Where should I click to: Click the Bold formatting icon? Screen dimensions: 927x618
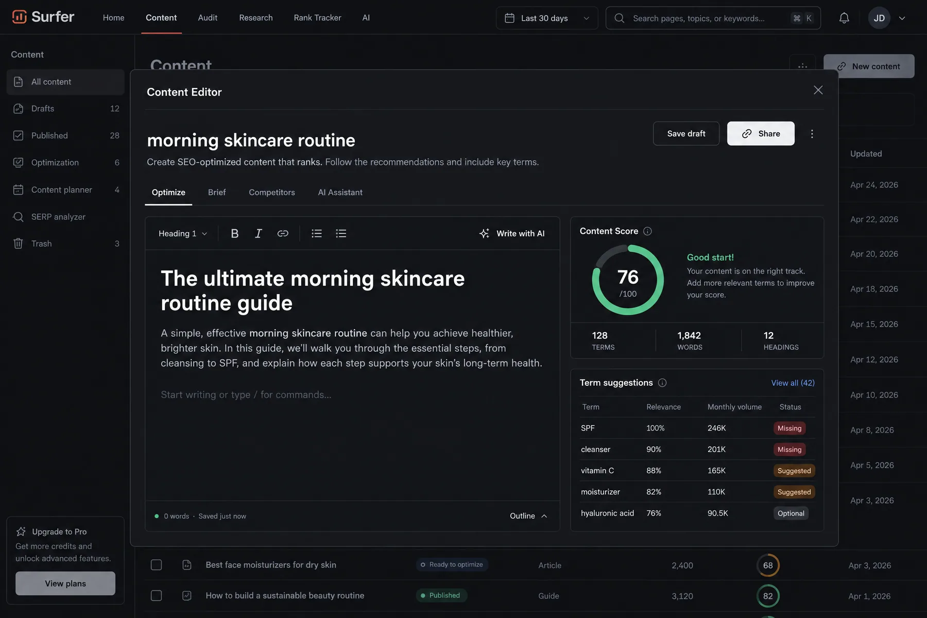click(235, 233)
